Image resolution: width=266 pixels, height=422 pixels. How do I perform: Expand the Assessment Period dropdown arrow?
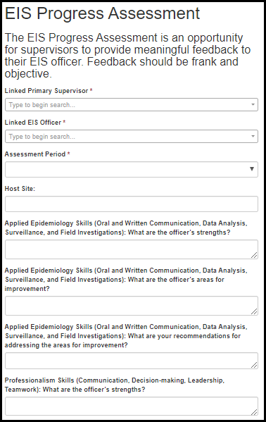point(252,169)
